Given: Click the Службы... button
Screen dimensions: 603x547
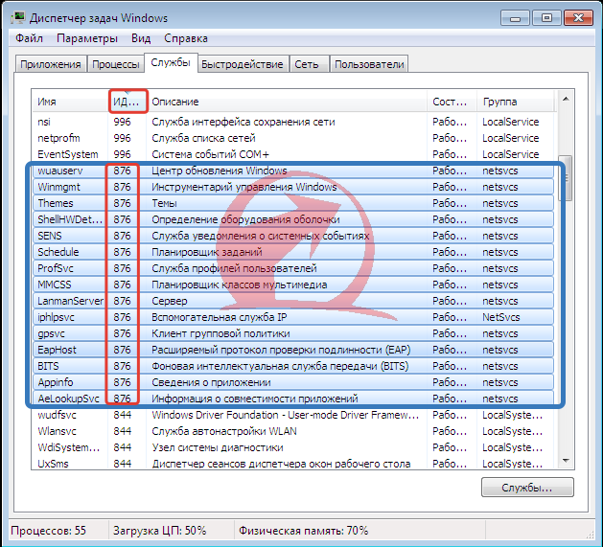Looking at the screenshot, I should tap(527, 488).
